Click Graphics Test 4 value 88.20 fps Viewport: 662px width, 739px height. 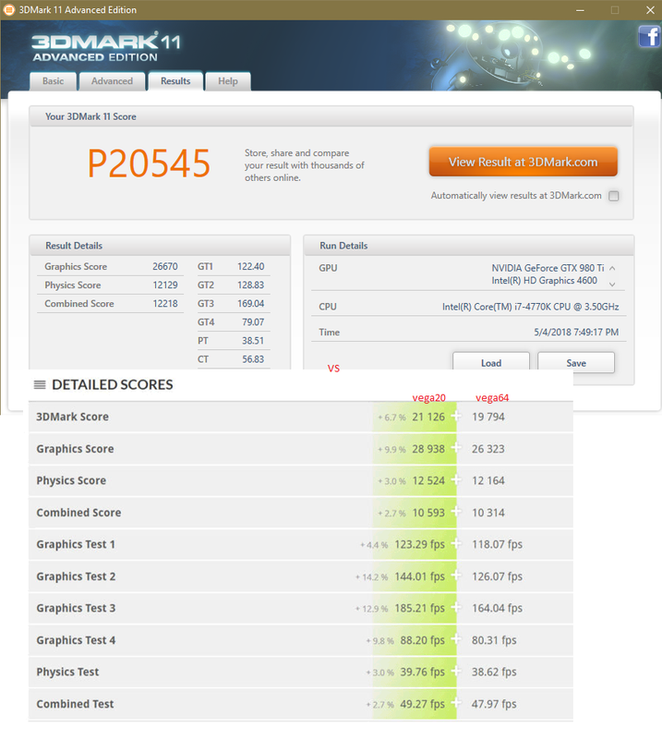[422, 640]
